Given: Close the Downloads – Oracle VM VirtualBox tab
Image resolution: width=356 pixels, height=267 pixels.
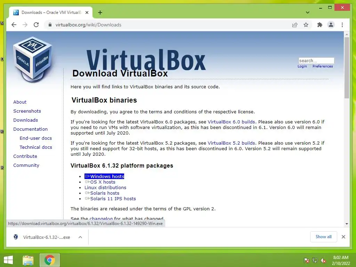Looking at the screenshot, I should point(87,13).
